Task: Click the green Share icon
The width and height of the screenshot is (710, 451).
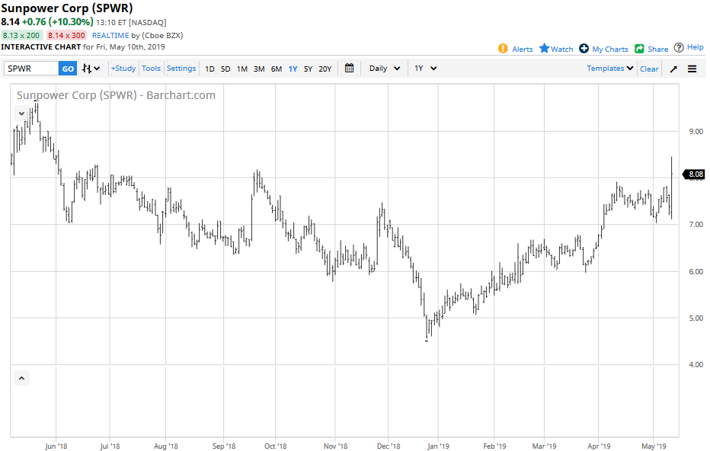Action: [x=639, y=49]
